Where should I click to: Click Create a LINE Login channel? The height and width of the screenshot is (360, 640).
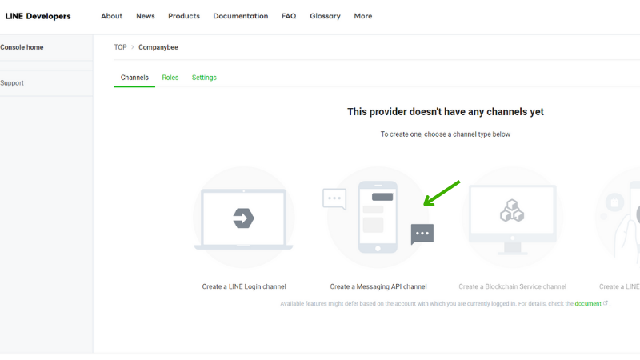(x=244, y=286)
